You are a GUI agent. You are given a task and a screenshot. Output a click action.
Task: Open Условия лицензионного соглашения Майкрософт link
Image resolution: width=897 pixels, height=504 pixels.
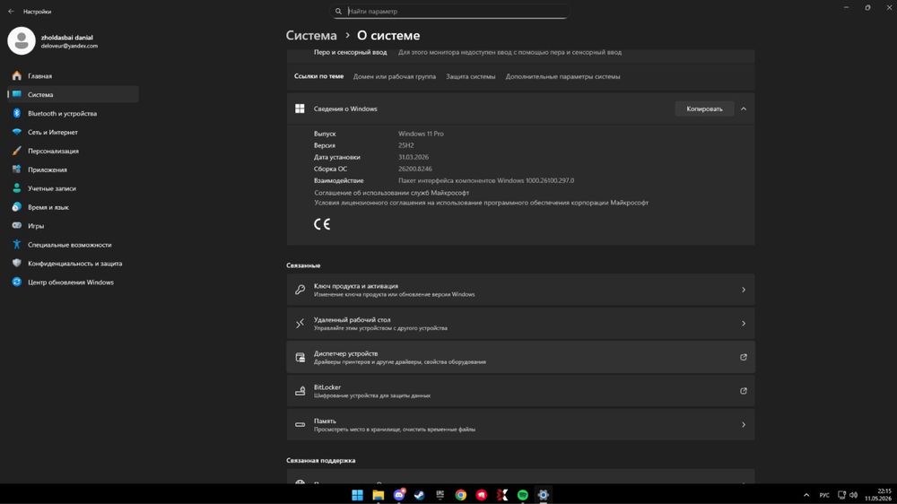coord(481,203)
